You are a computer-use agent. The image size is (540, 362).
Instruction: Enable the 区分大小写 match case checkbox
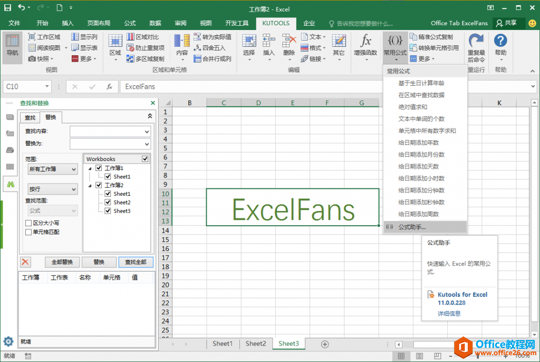(x=28, y=223)
